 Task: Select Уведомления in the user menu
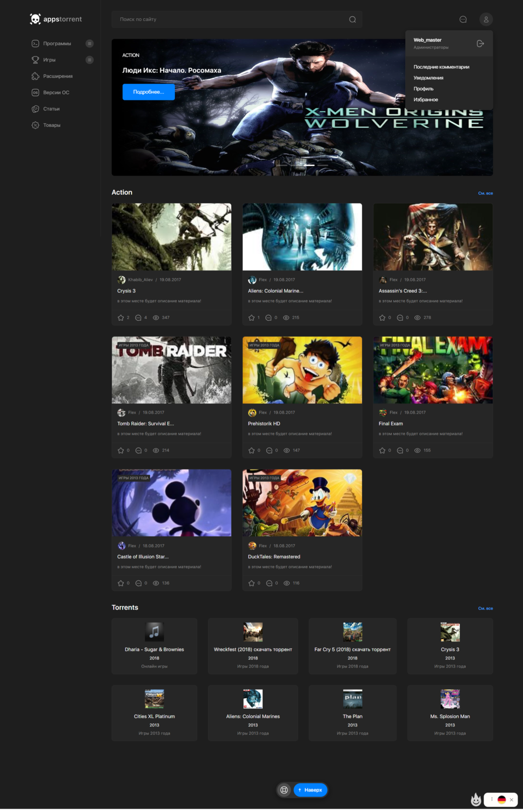pyautogui.click(x=428, y=78)
